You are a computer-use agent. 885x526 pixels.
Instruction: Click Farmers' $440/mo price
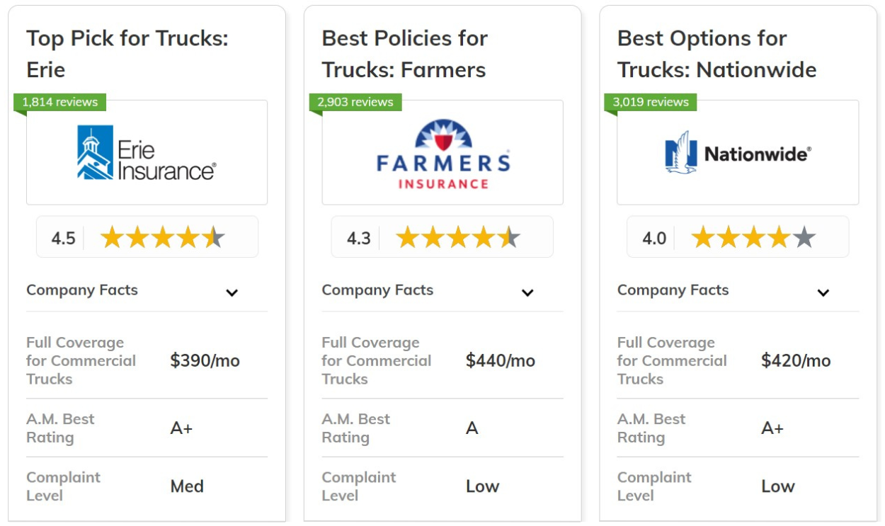500,361
